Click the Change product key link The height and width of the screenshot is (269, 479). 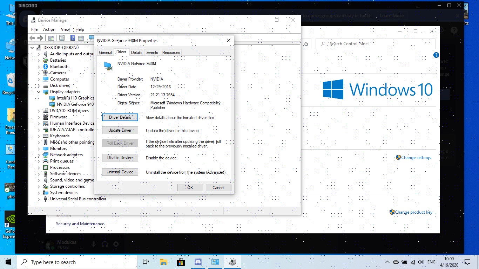point(413,212)
